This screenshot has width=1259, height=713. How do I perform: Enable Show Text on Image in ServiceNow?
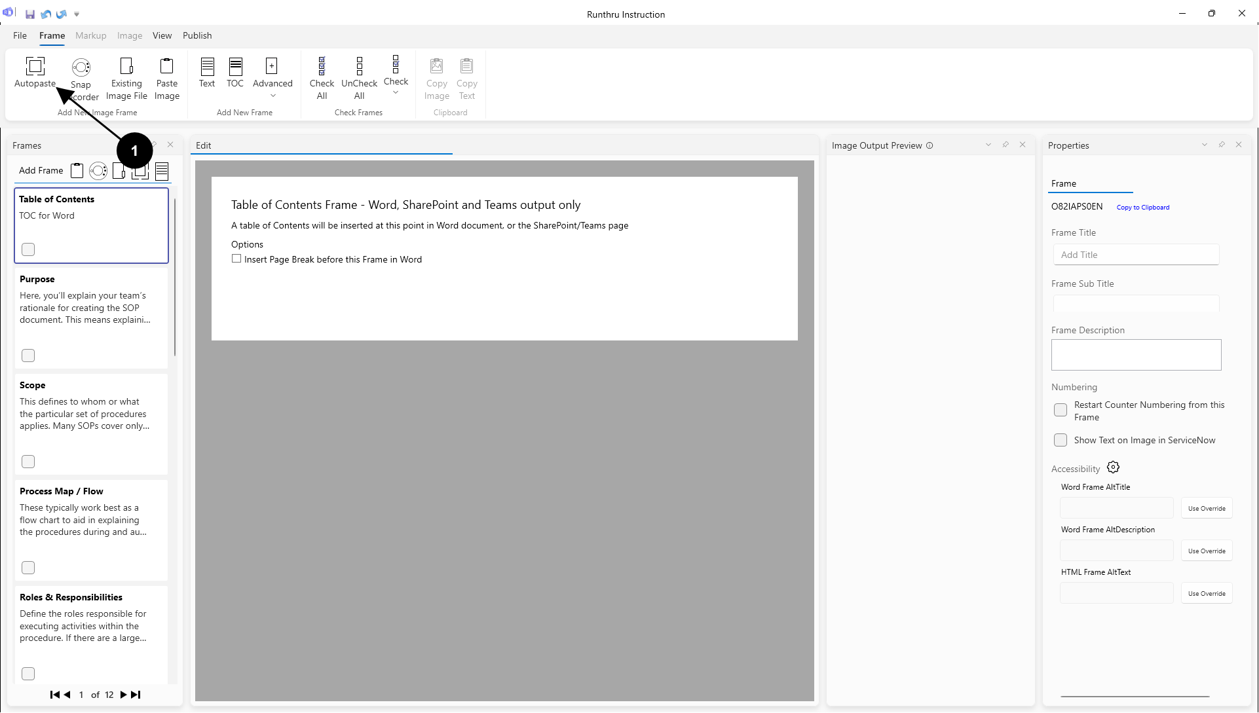tap(1061, 440)
